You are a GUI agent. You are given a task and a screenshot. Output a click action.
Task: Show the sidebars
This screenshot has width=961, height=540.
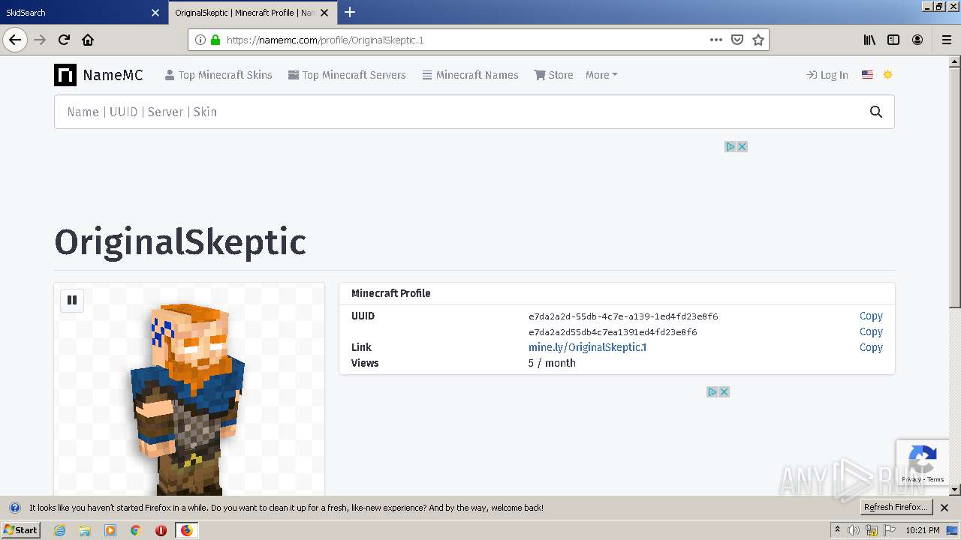pyautogui.click(x=893, y=40)
